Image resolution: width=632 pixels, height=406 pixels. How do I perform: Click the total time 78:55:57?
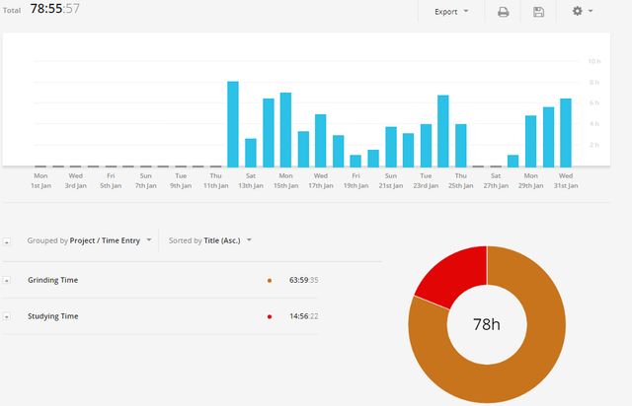point(55,9)
